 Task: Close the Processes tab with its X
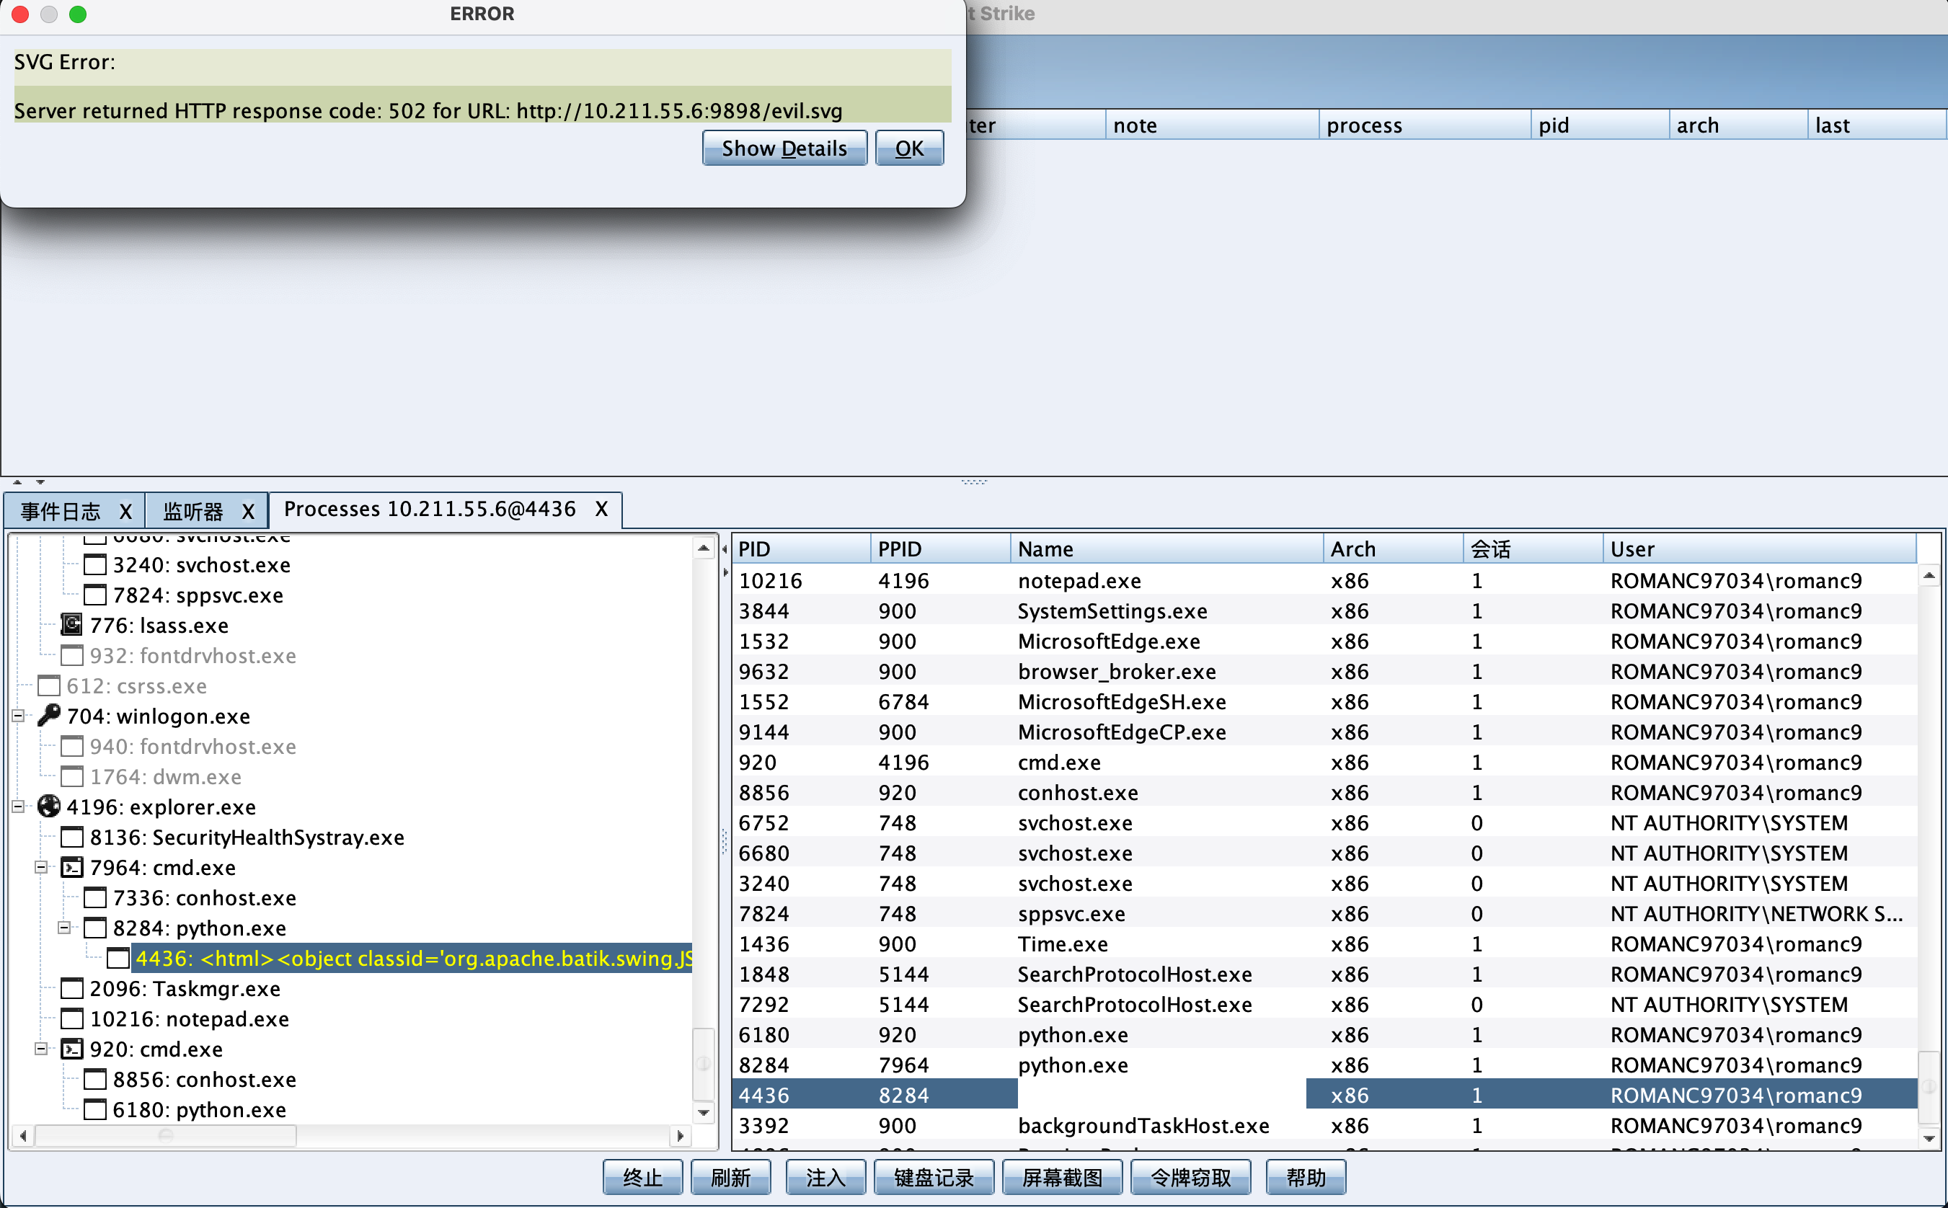point(602,509)
